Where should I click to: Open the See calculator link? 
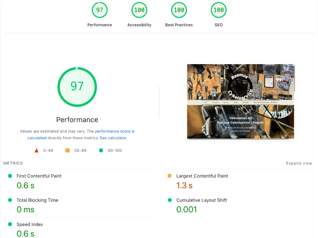(x=113, y=138)
